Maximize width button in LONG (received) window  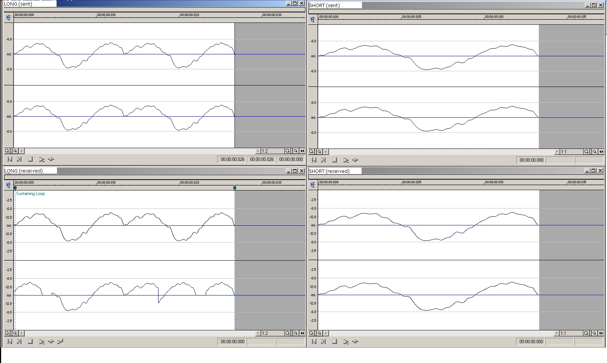tap(302, 333)
